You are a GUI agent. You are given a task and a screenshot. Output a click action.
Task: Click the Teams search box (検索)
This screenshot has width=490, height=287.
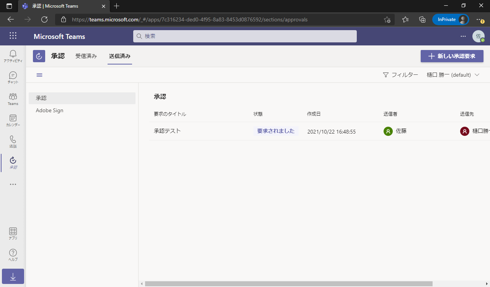[245, 36]
